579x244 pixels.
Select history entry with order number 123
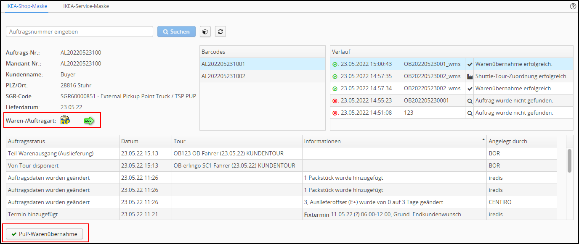(x=408, y=113)
